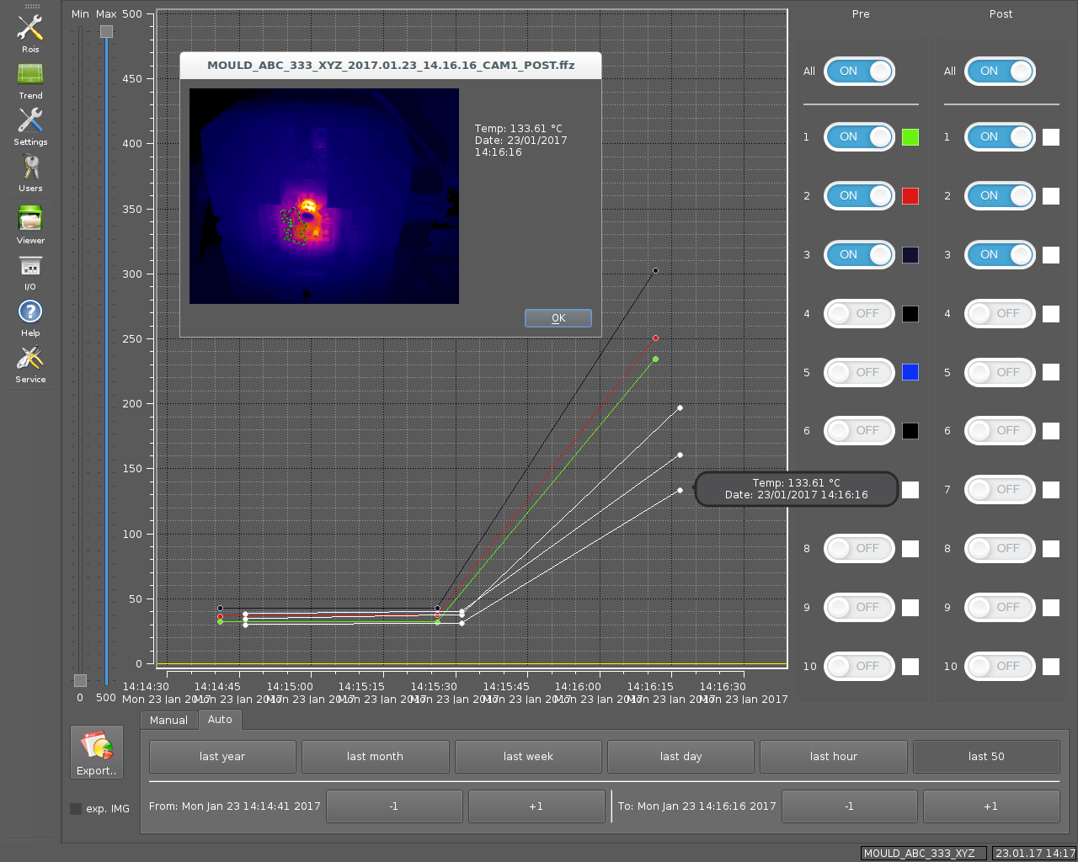
Task: Open Settings from the sidebar
Action: click(x=30, y=122)
